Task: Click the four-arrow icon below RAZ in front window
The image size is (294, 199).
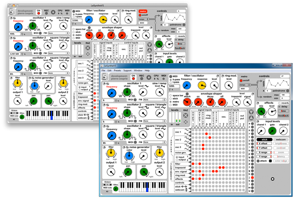Action: (186, 122)
